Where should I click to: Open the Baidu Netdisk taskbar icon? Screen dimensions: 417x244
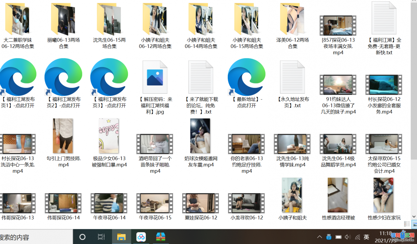click(x=141, y=237)
